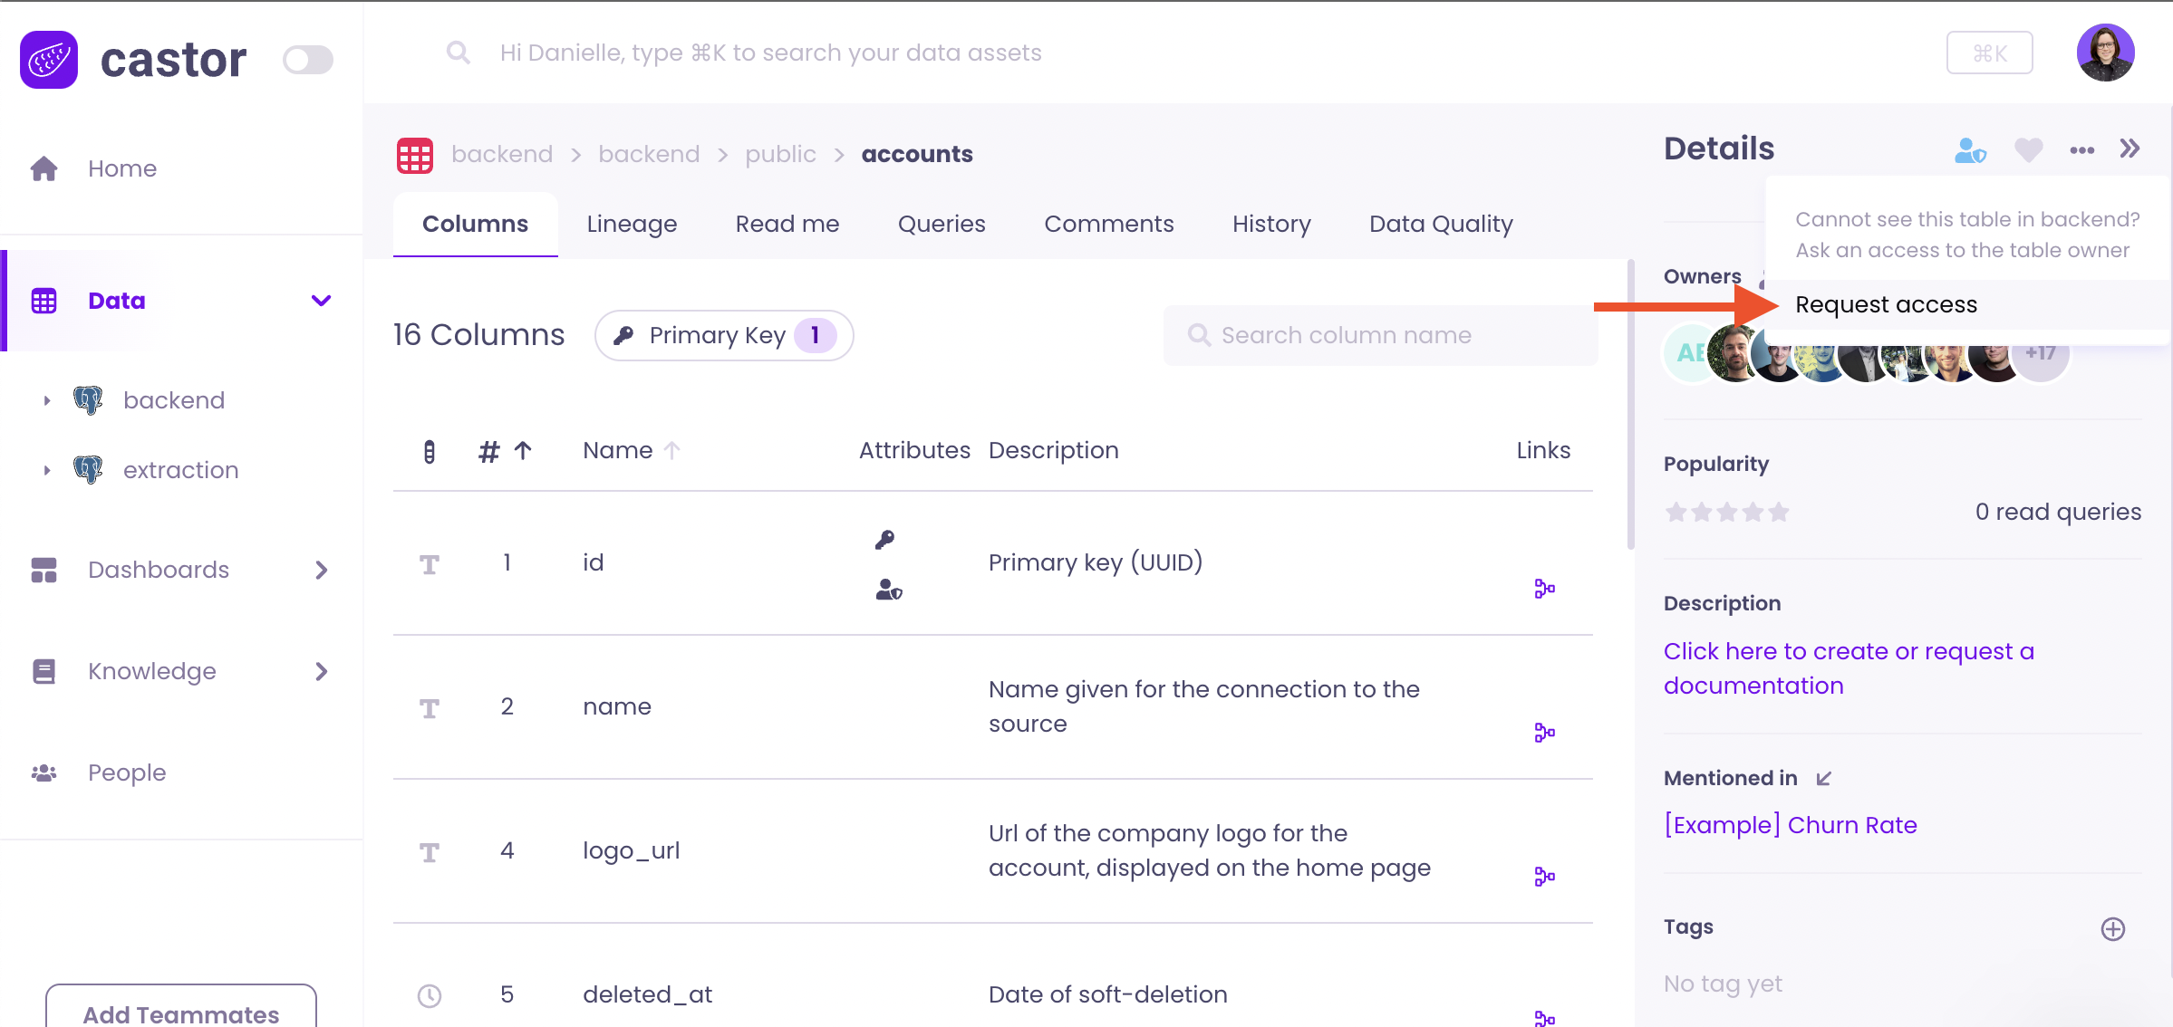Viewport: 2173px width, 1027px height.
Task: Click the Castor logo icon
Action: click(x=49, y=60)
